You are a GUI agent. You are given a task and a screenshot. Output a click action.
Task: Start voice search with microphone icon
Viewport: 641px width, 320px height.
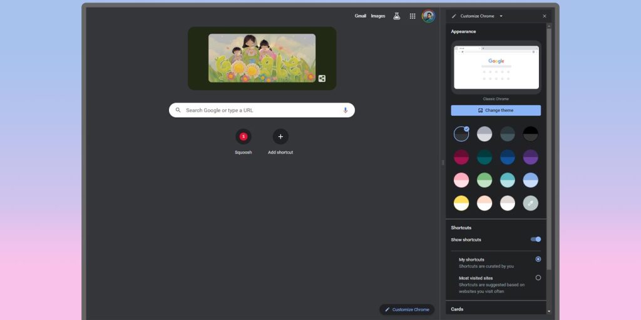[x=345, y=110]
